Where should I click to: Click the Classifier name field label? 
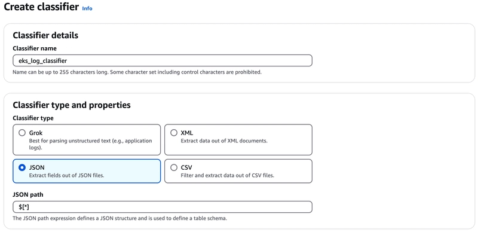(x=35, y=48)
